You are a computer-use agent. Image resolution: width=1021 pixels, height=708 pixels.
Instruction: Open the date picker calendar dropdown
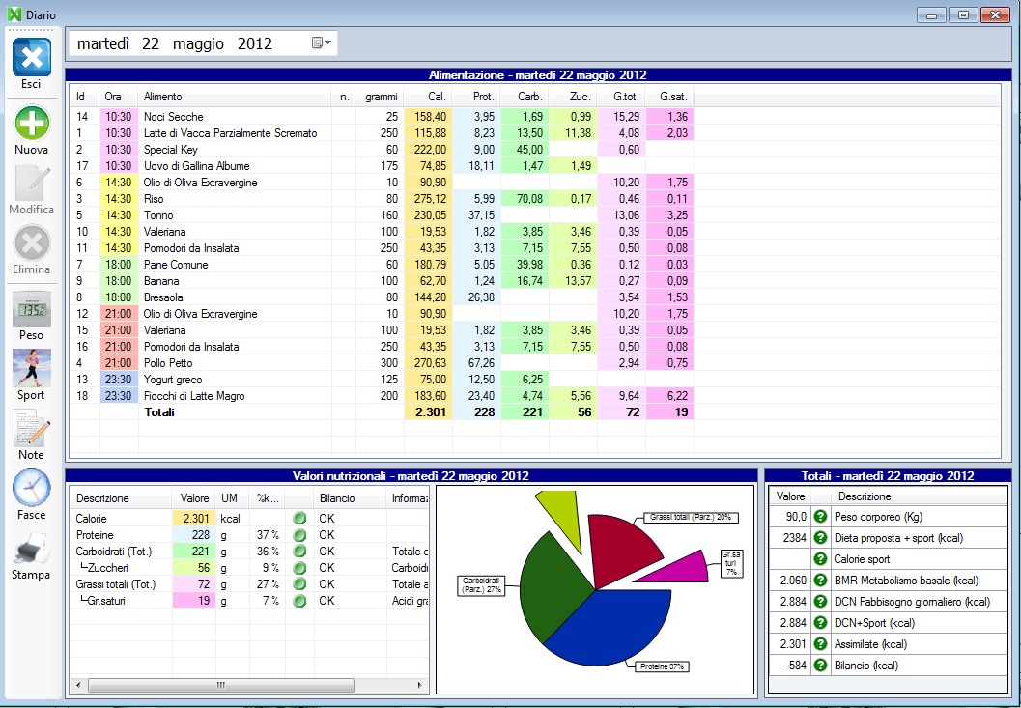coord(322,43)
